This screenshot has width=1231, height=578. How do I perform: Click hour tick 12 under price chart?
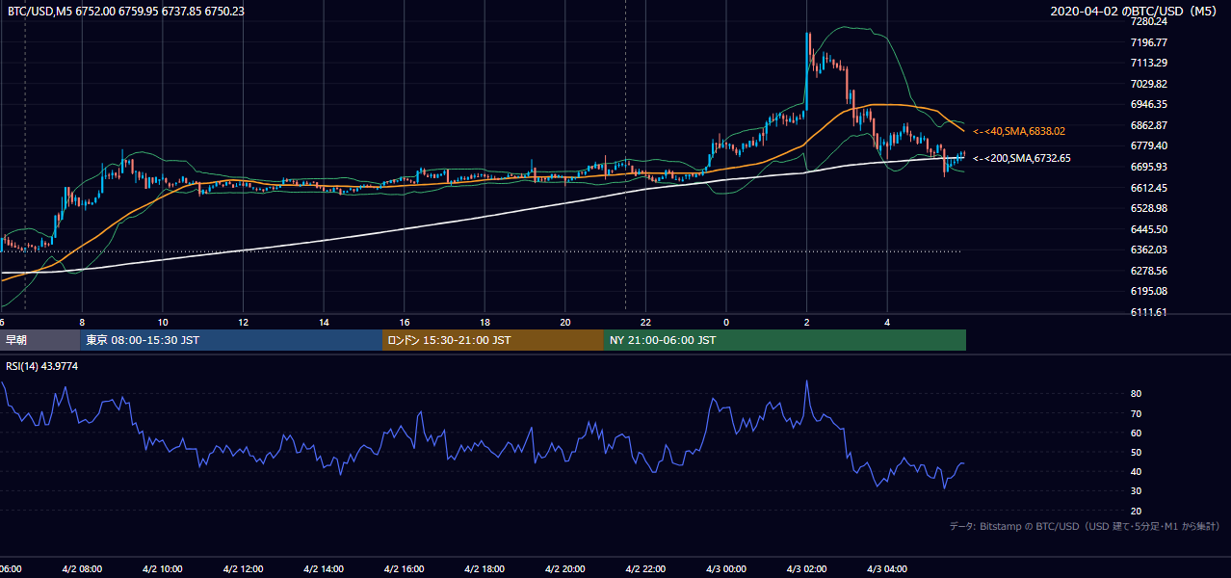click(x=243, y=322)
